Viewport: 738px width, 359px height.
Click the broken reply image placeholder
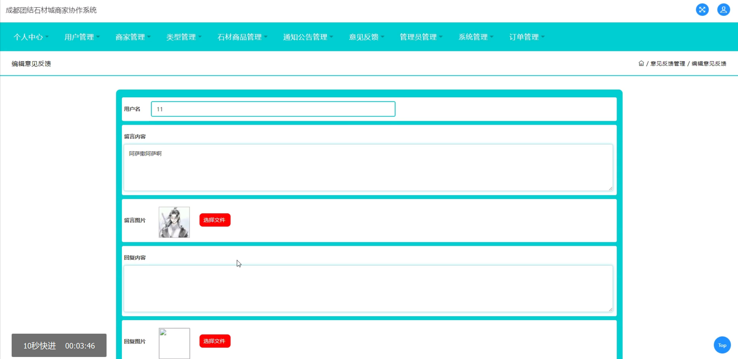[174, 343]
